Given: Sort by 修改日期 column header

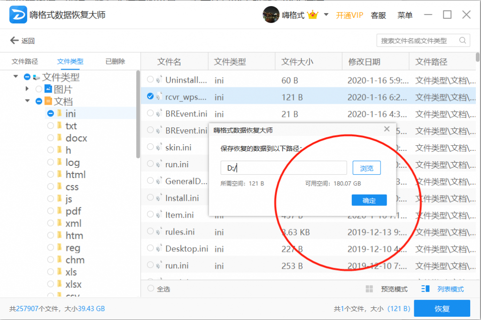Looking at the screenshot, I should tap(364, 62).
